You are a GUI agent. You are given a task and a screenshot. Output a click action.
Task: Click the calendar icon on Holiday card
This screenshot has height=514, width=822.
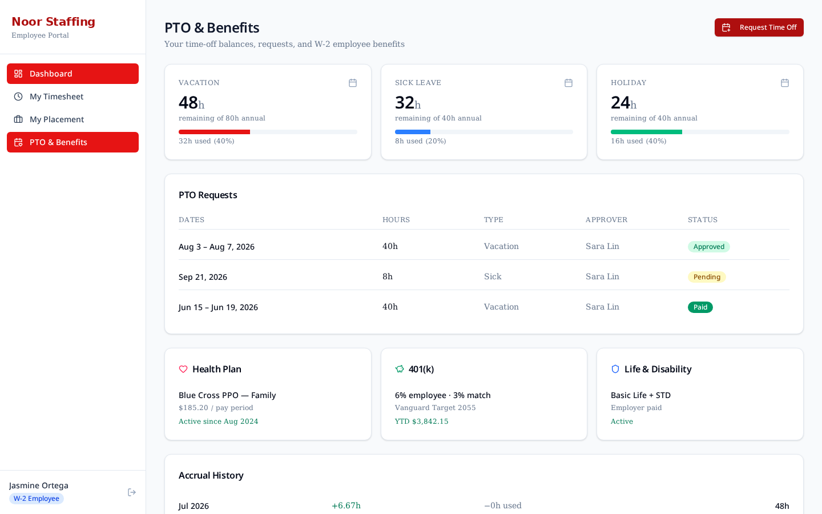(x=785, y=83)
